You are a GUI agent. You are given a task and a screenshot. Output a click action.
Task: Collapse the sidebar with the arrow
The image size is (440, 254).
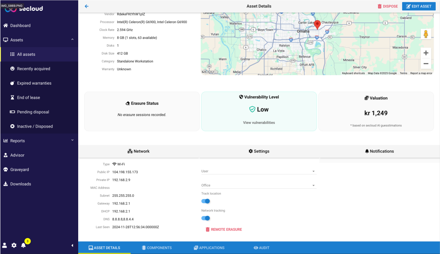72,245
